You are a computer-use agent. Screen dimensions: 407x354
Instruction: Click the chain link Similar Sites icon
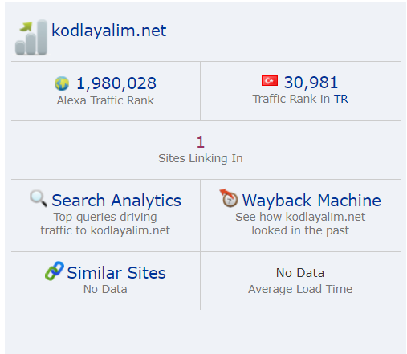(x=55, y=271)
